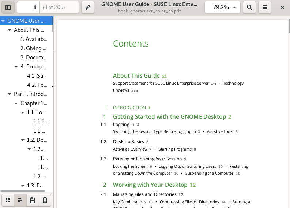
Task: Select 2. Giving outline entry
Action: (x=33, y=48)
